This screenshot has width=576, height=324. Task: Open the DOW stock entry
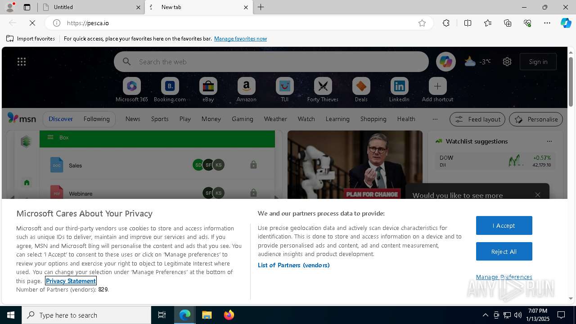pos(495,161)
